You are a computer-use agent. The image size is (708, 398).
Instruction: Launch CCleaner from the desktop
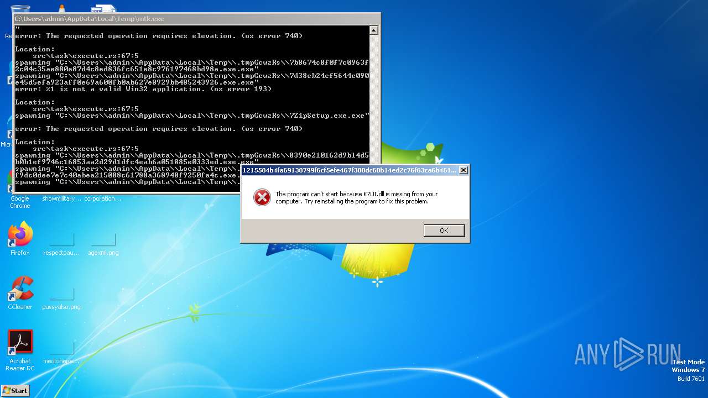pyautogui.click(x=20, y=293)
